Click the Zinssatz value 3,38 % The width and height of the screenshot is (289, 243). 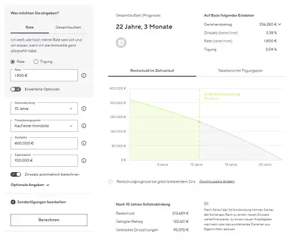(272, 33)
